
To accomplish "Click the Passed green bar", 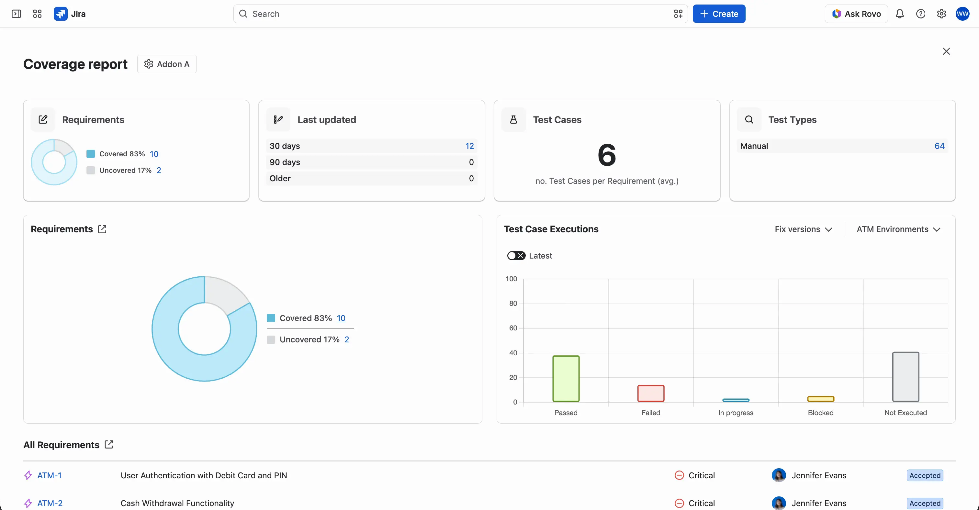I will click(566, 379).
